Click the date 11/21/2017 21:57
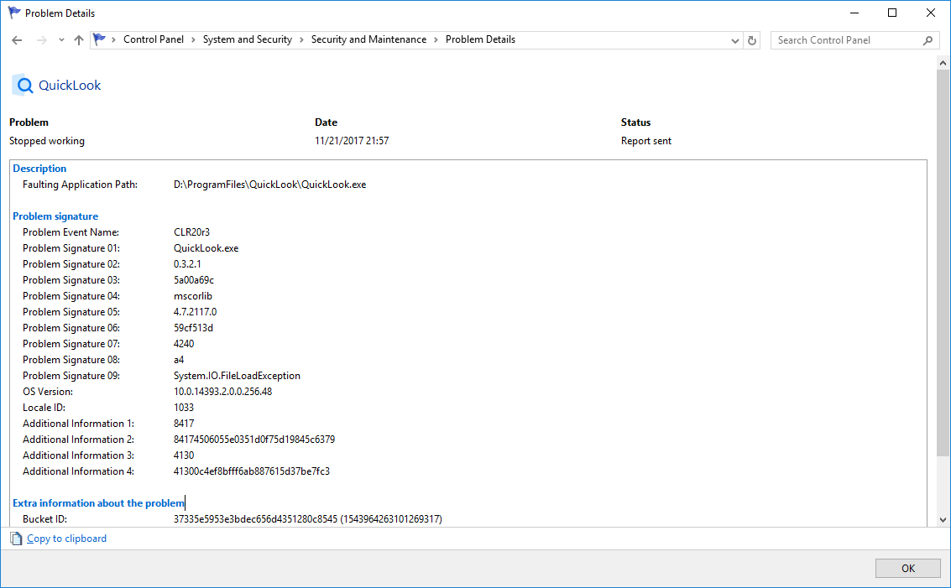 click(352, 141)
